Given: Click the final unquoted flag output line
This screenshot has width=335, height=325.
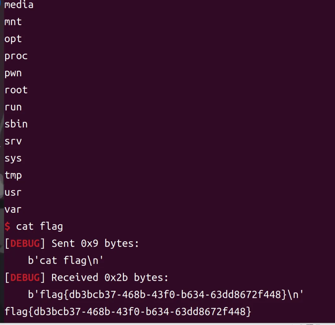Looking at the screenshot, I should [128, 312].
